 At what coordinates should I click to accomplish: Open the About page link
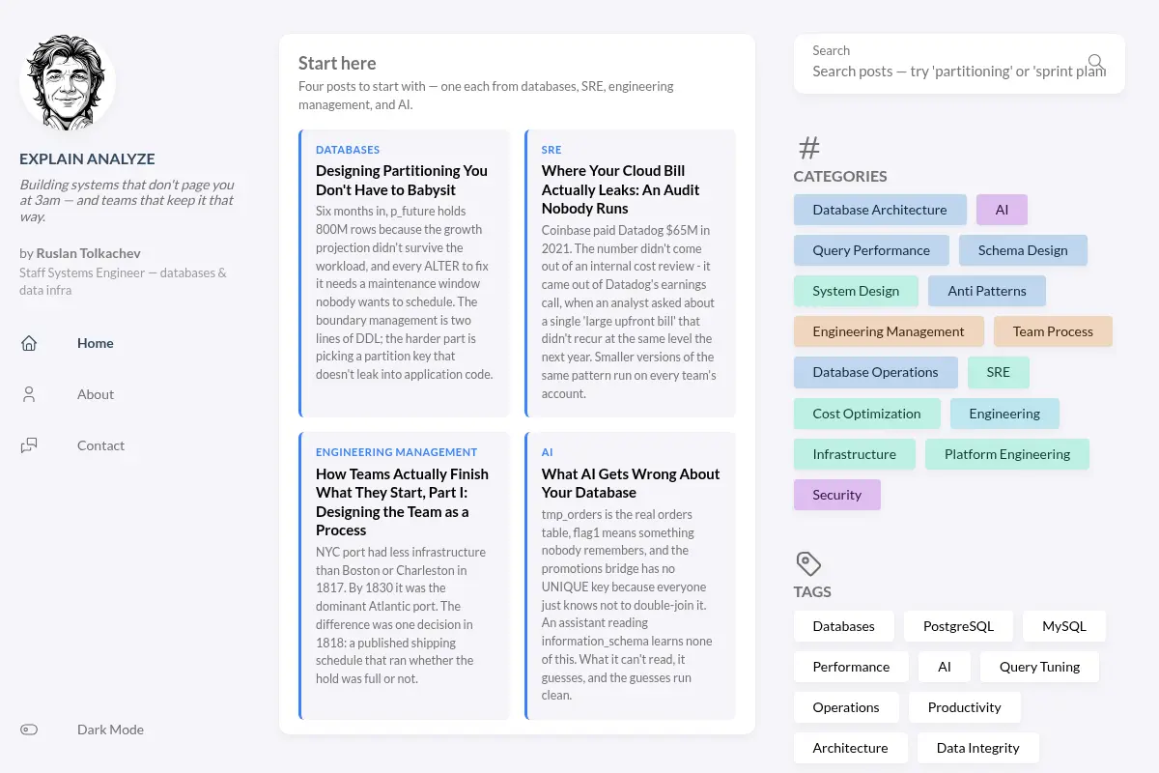tap(96, 394)
